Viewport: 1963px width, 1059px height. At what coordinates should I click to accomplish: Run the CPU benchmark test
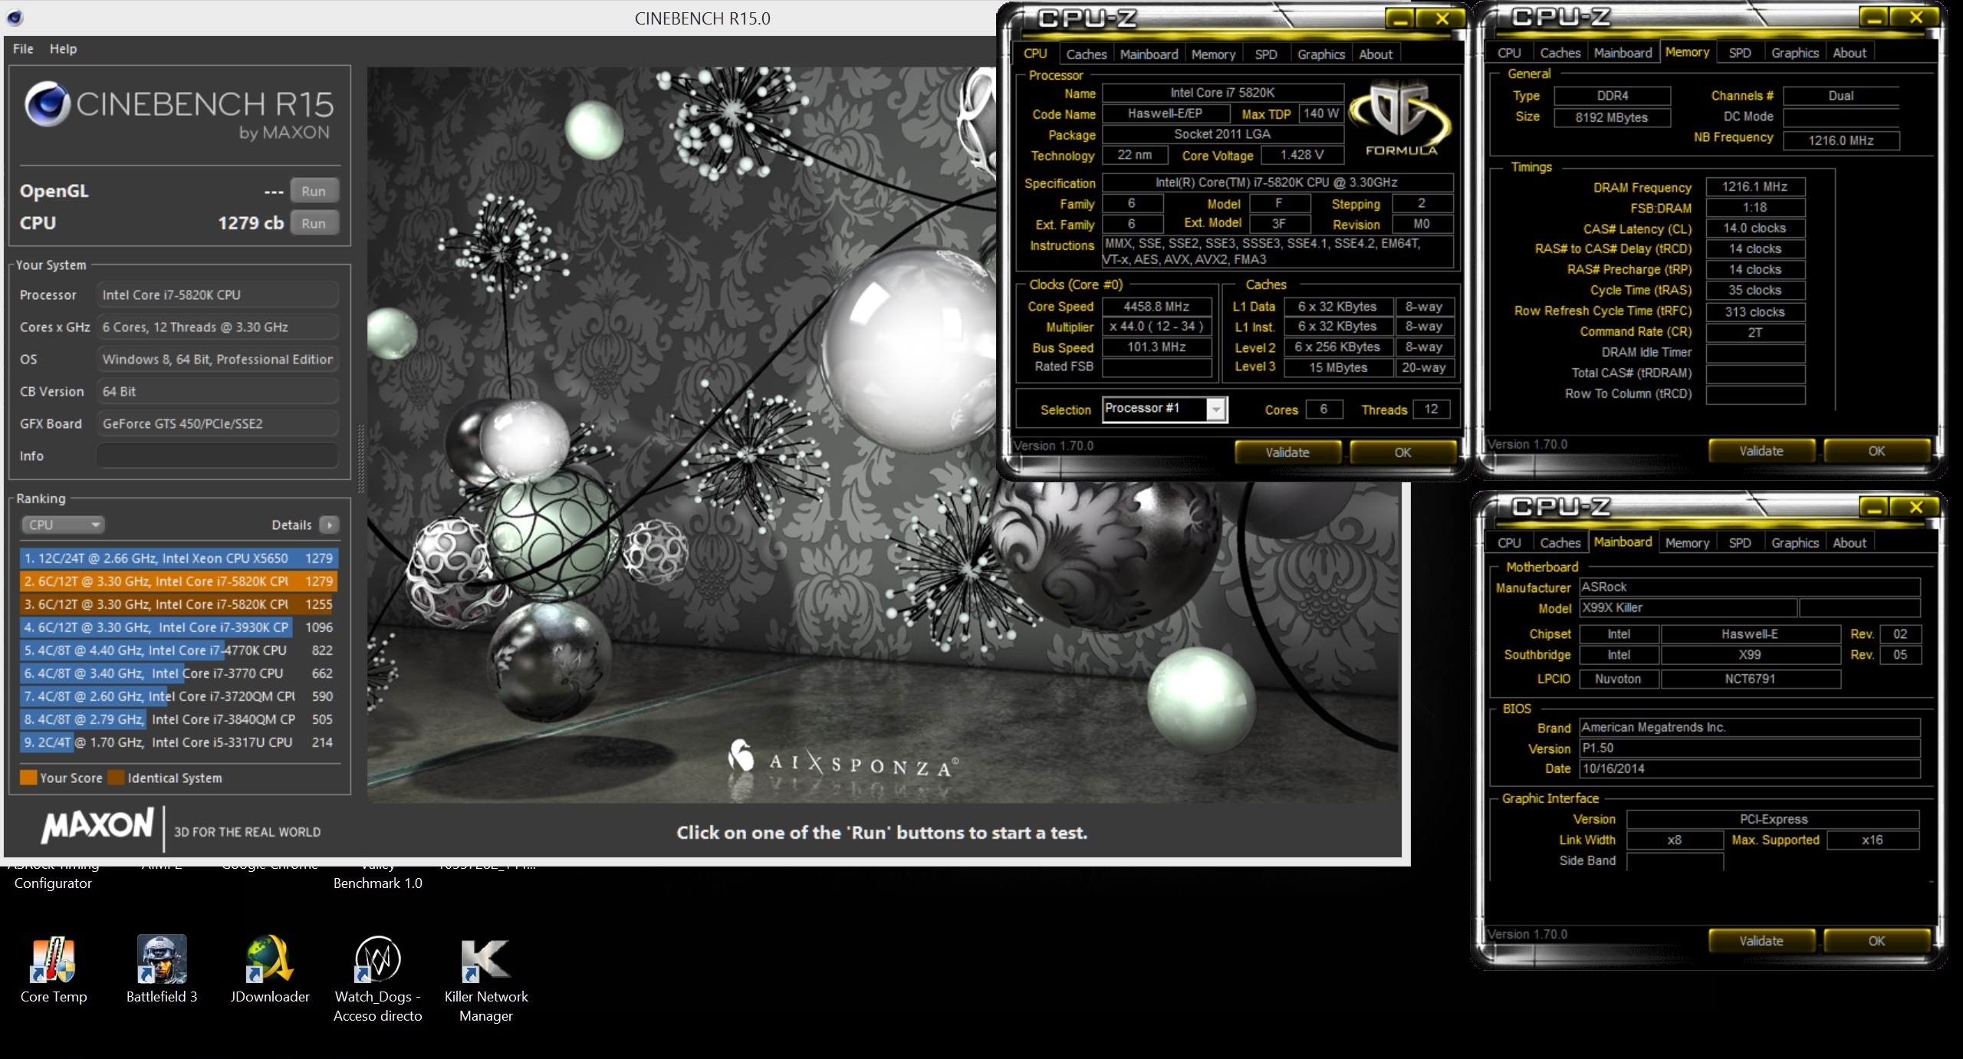click(x=314, y=223)
